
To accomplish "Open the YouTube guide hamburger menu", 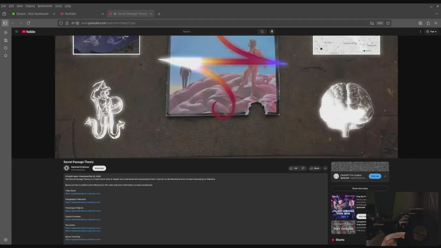I will [x=17, y=31].
